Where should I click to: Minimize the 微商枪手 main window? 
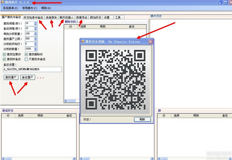point(220,2)
